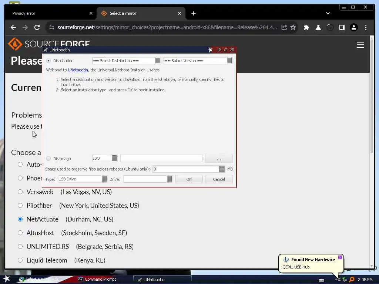Open the Select Version dropdown
Screen dimensions: 379x284
198,61
